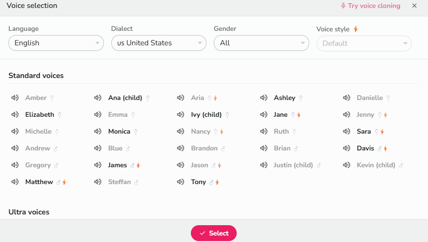This screenshot has height=242, width=428.
Task: Play Justin (child) voice preview
Action: pos(264,165)
